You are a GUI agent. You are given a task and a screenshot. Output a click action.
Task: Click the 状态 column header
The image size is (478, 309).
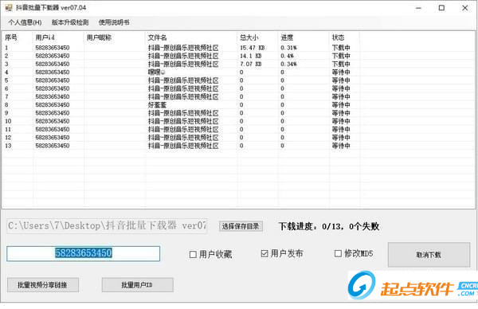(x=338, y=37)
